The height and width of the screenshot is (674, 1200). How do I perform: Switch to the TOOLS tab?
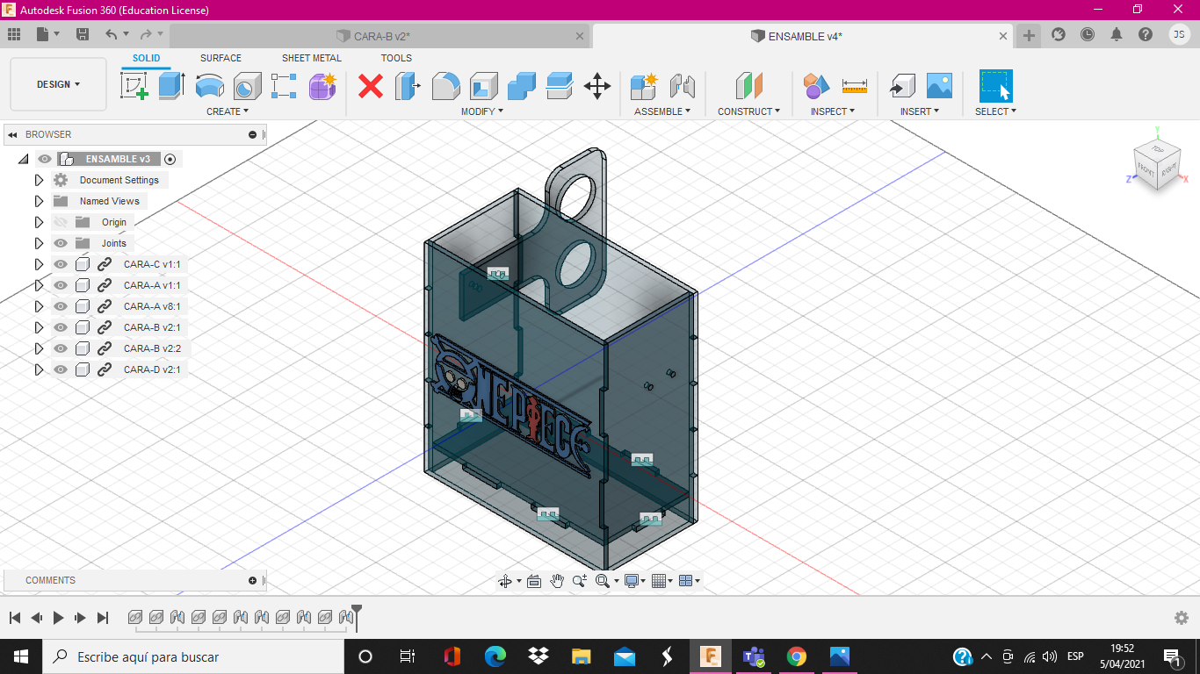pyautogui.click(x=396, y=58)
